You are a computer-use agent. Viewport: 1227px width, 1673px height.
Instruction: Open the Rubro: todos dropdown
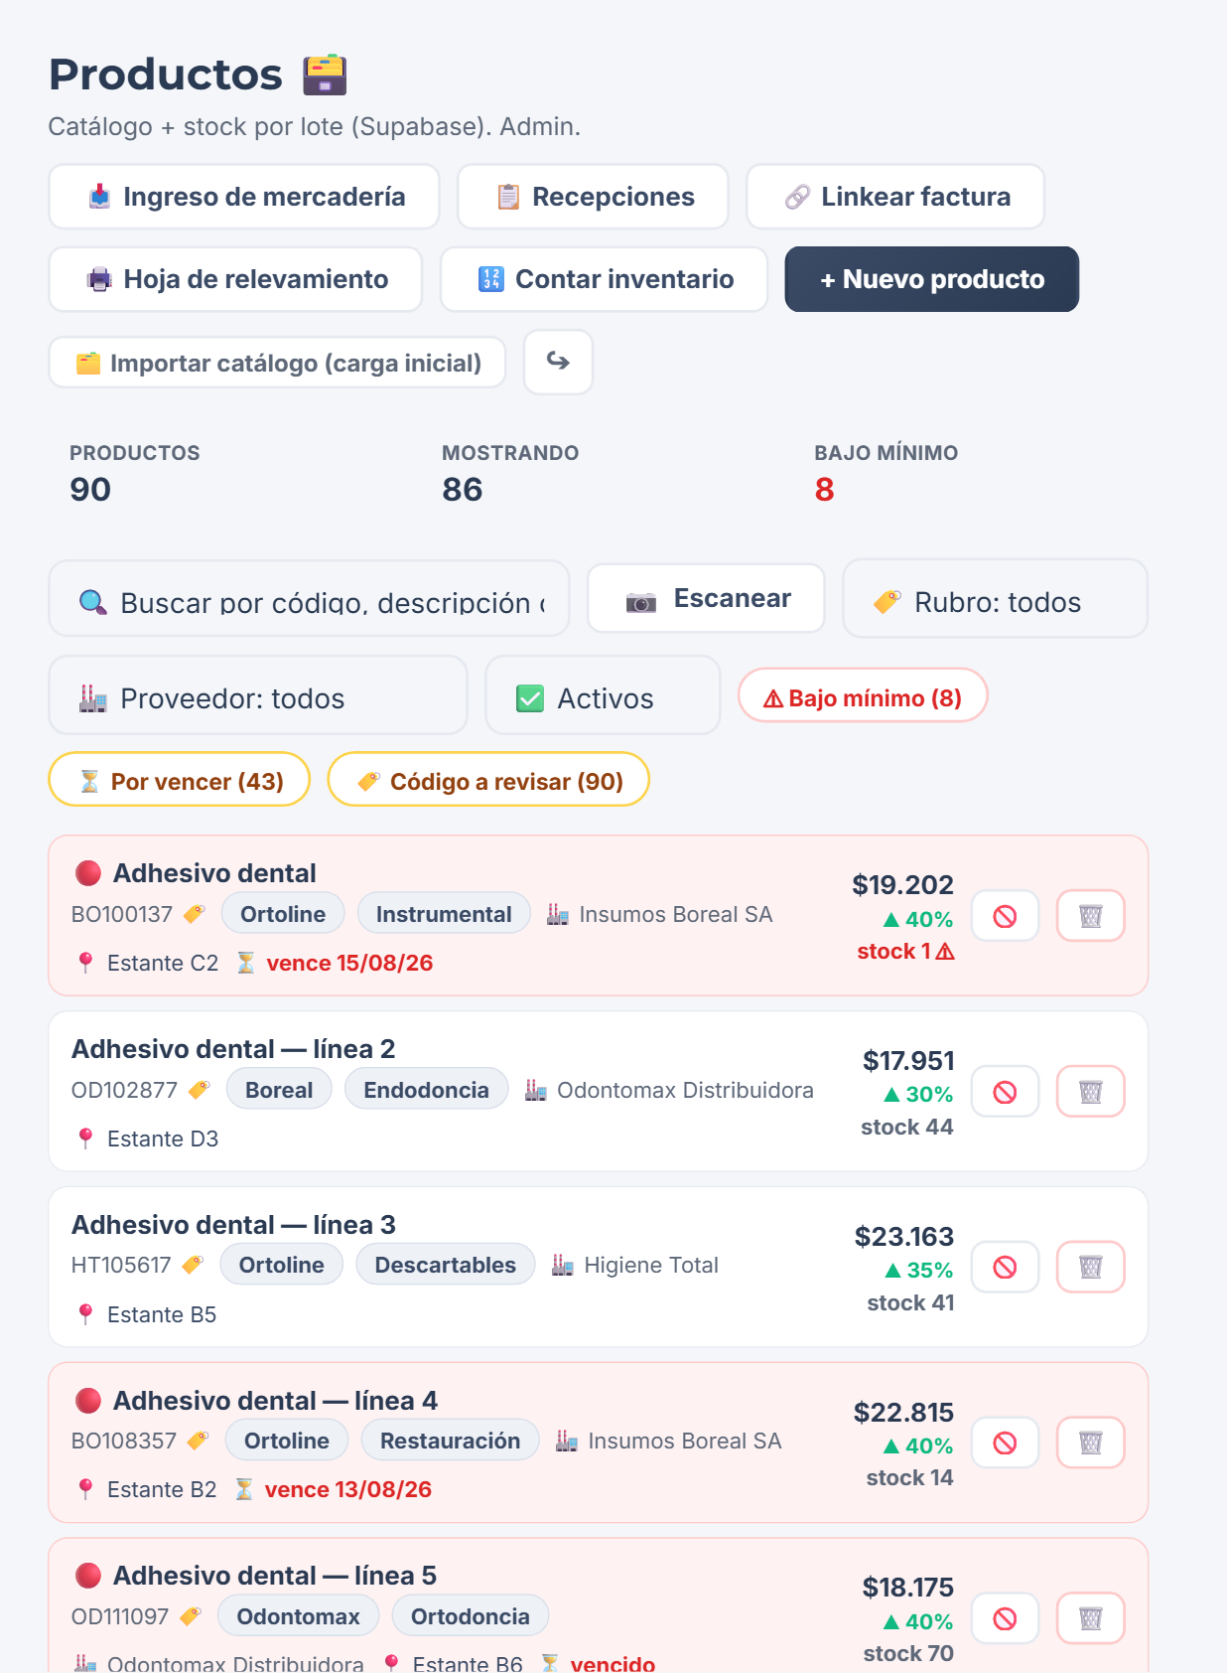996,599
